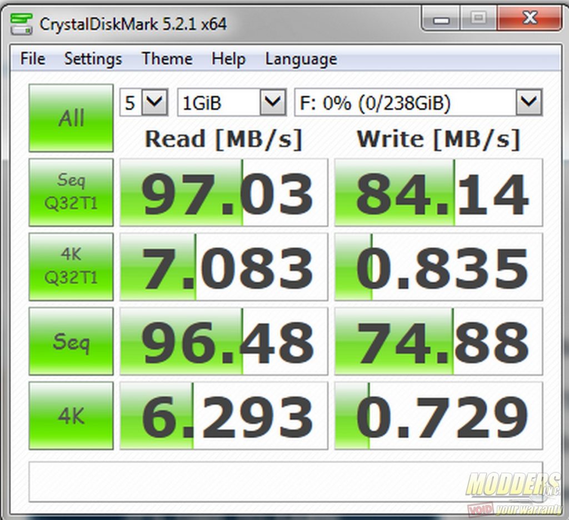
Task: Click the 4K read value 6.293
Action: (x=224, y=416)
